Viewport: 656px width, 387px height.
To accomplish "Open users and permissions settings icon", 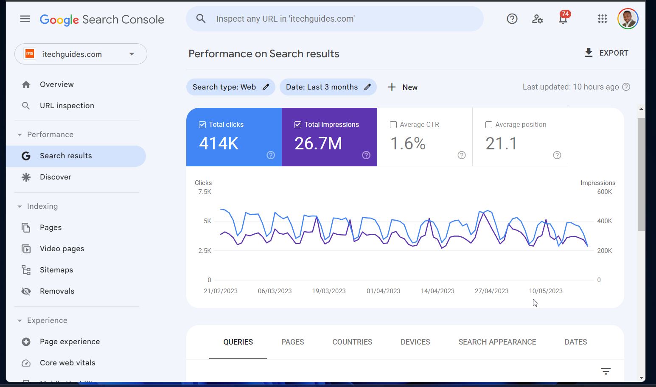I will point(537,19).
